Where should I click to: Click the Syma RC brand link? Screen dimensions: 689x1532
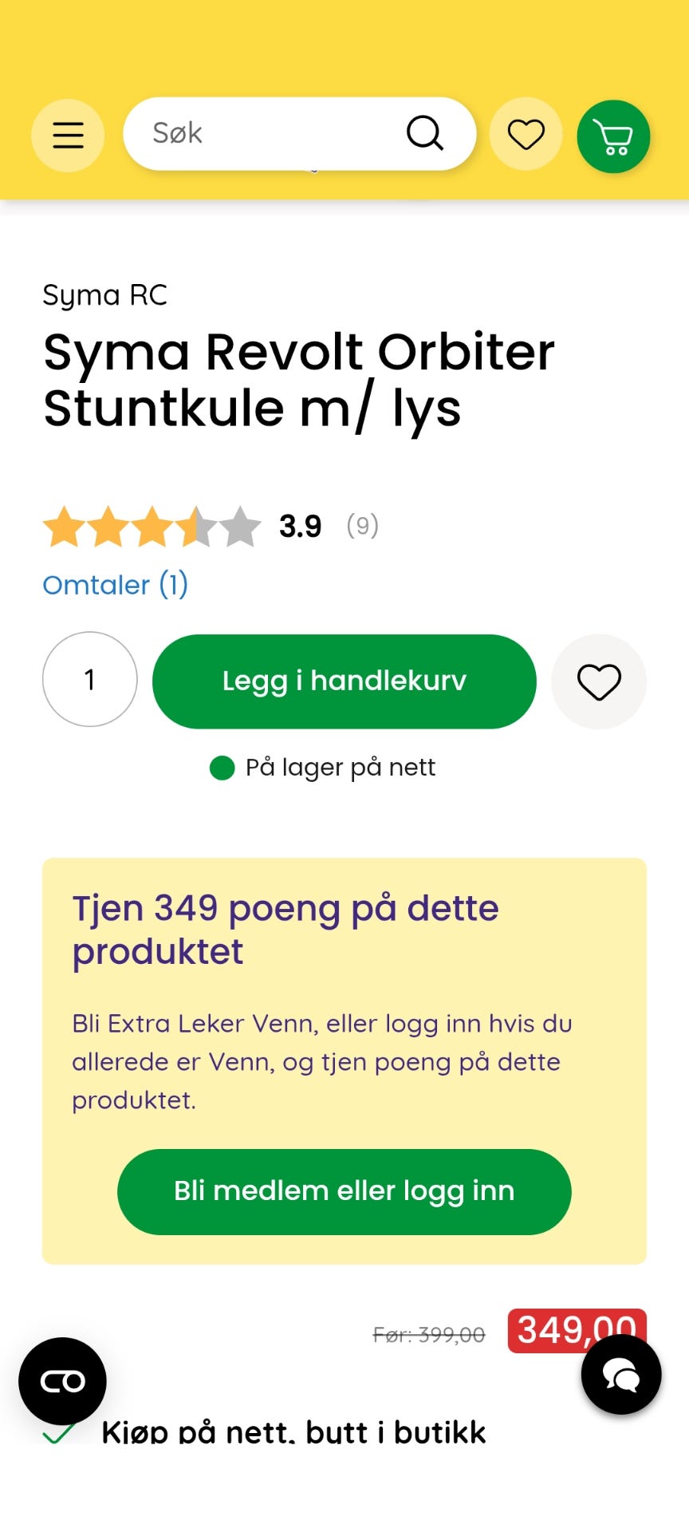coord(105,295)
